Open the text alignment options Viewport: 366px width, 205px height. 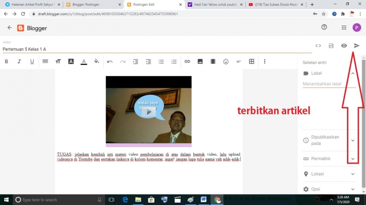point(45,62)
